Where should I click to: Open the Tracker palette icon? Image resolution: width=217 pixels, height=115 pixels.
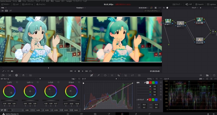[112, 75]
